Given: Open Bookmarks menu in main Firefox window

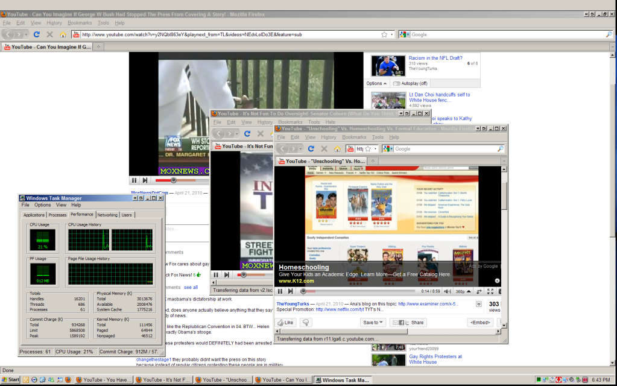Looking at the screenshot, I should tap(80, 23).
